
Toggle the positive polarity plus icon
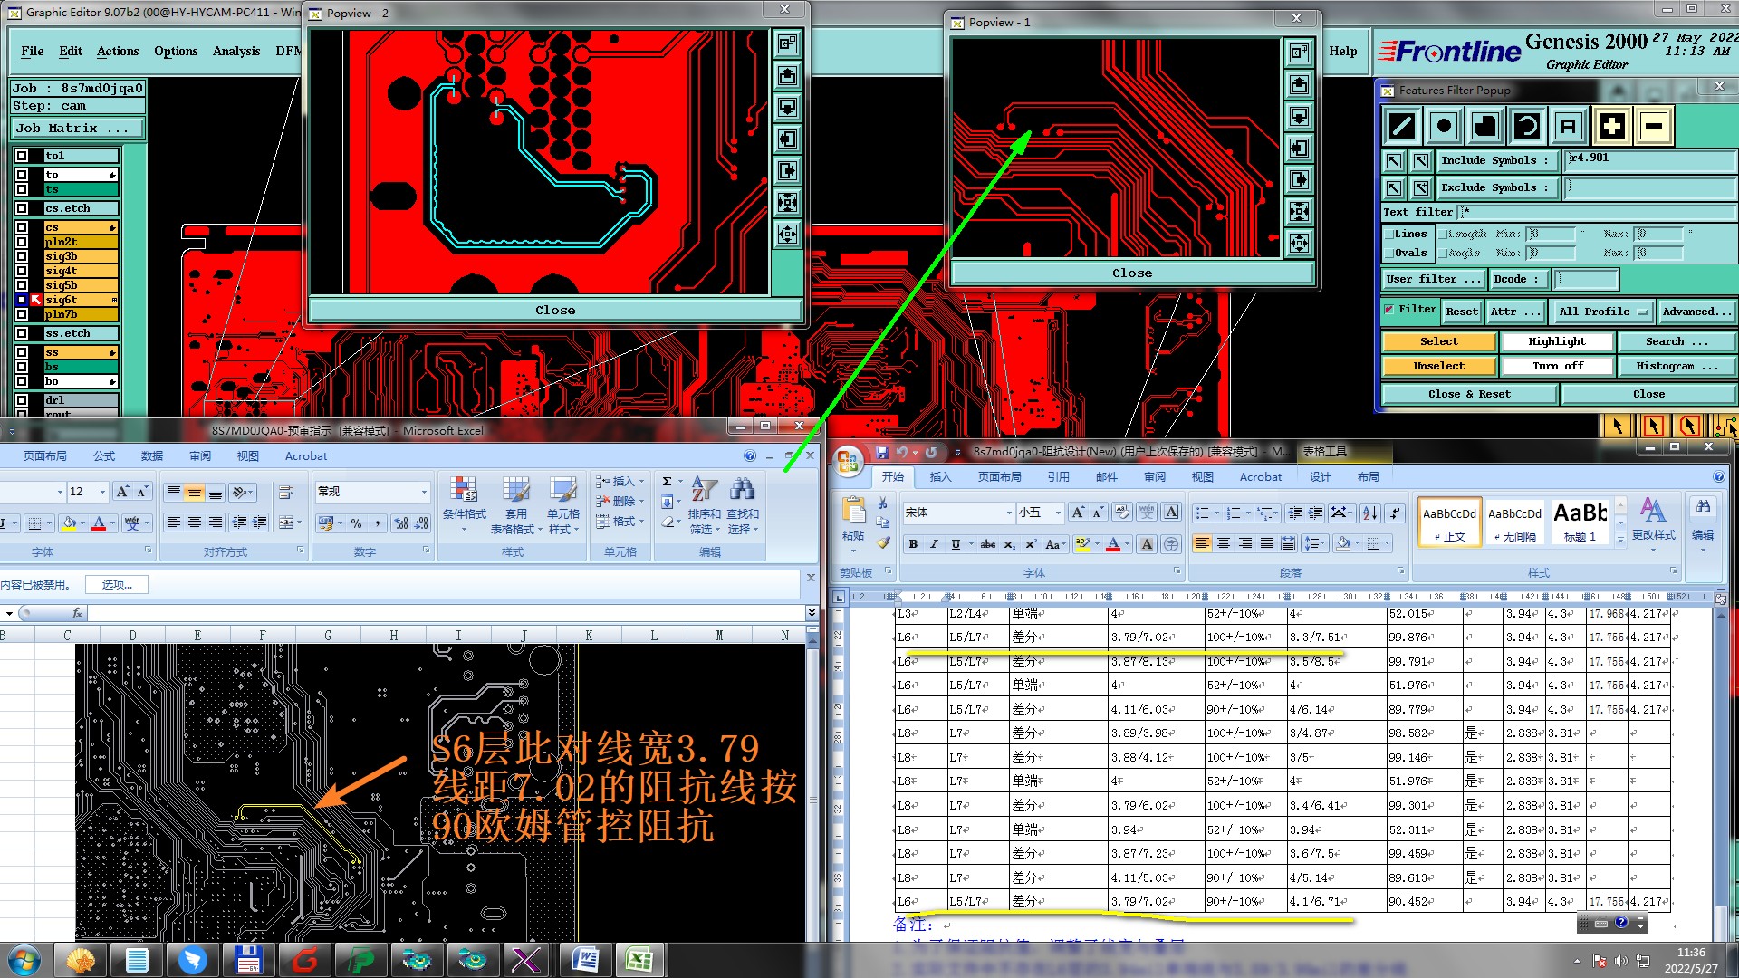point(1611,126)
